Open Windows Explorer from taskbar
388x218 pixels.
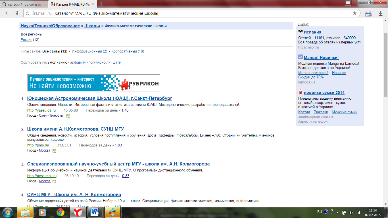(x=25, y=212)
